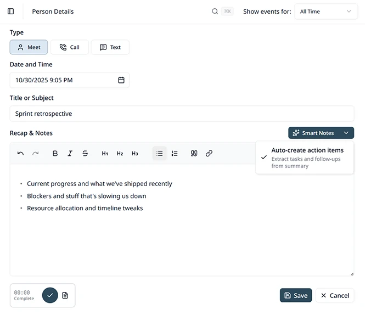Apply Heading 1 style
Viewport: 365px width, 315px height.
coord(105,153)
